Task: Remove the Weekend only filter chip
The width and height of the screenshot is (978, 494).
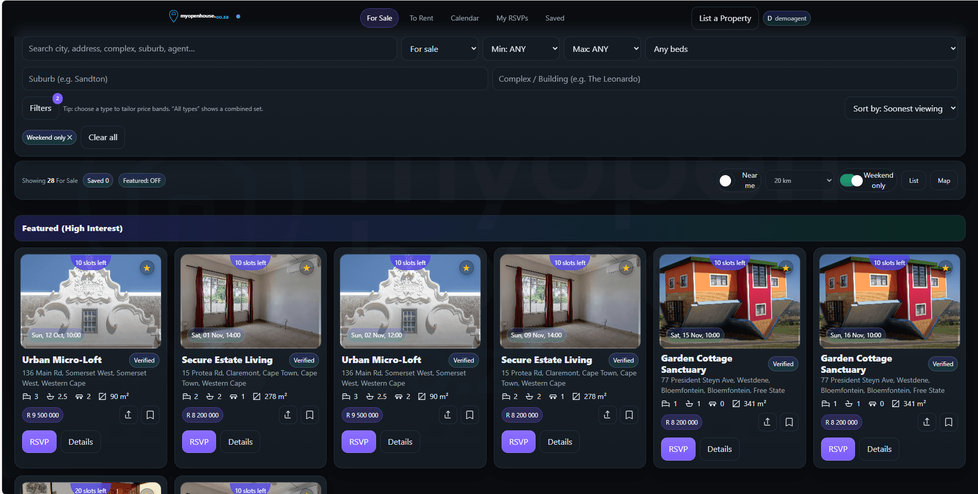Action: pyautogui.click(x=69, y=137)
